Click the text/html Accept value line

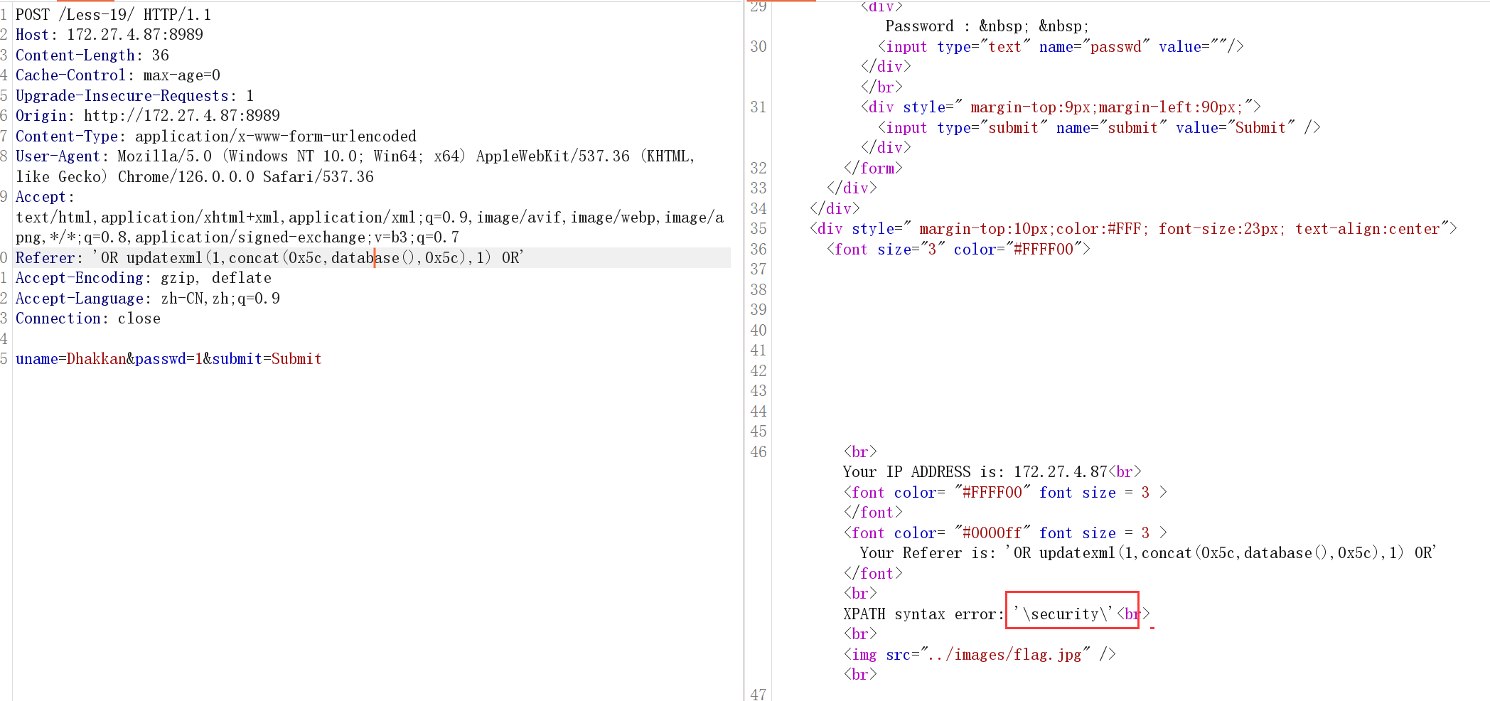(370, 218)
